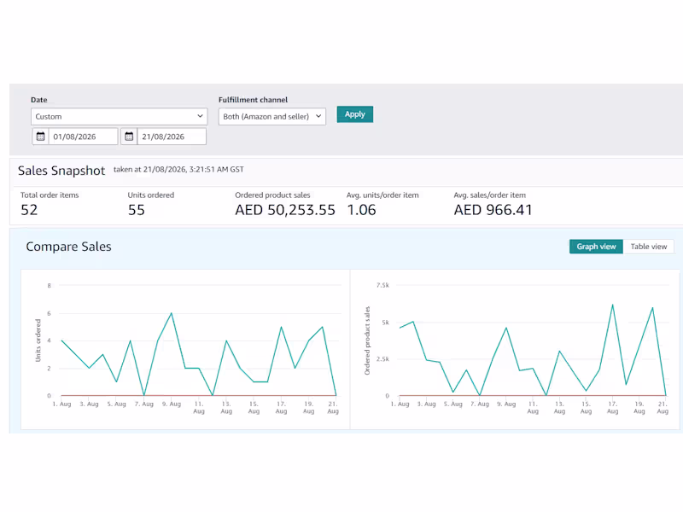This screenshot has width=683, height=512.
Task: Edit the 01/08/2026 start date field
Action: 83,137
